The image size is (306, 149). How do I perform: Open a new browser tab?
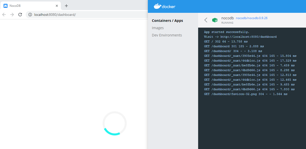pos(66,6)
